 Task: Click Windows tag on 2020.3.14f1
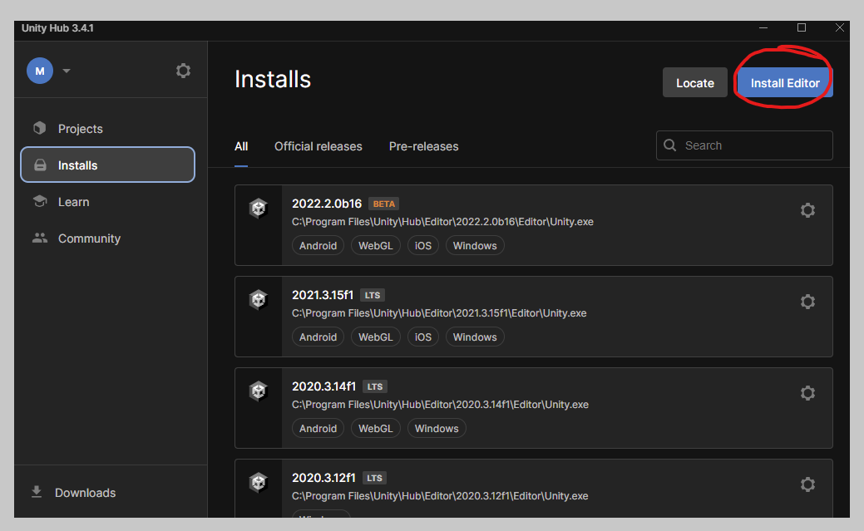437,429
